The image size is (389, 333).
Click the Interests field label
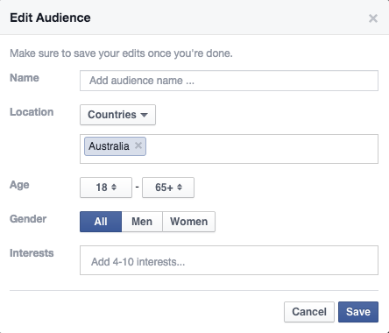click(x=32, y=253)
